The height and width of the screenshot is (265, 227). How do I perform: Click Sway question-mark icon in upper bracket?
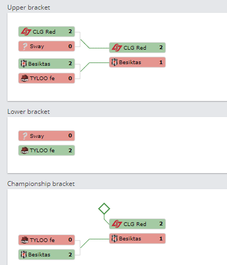[25, 46]
